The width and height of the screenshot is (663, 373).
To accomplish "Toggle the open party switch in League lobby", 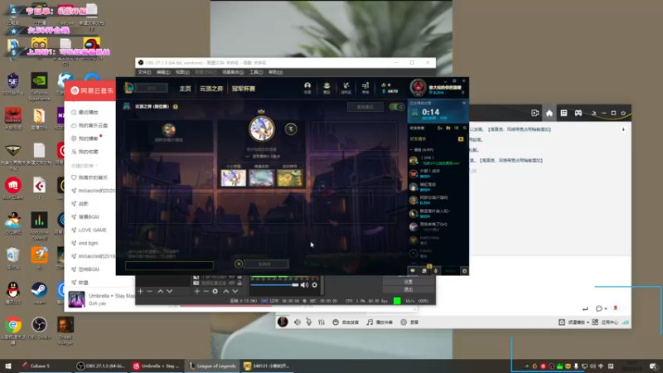I will coord(397,107).
